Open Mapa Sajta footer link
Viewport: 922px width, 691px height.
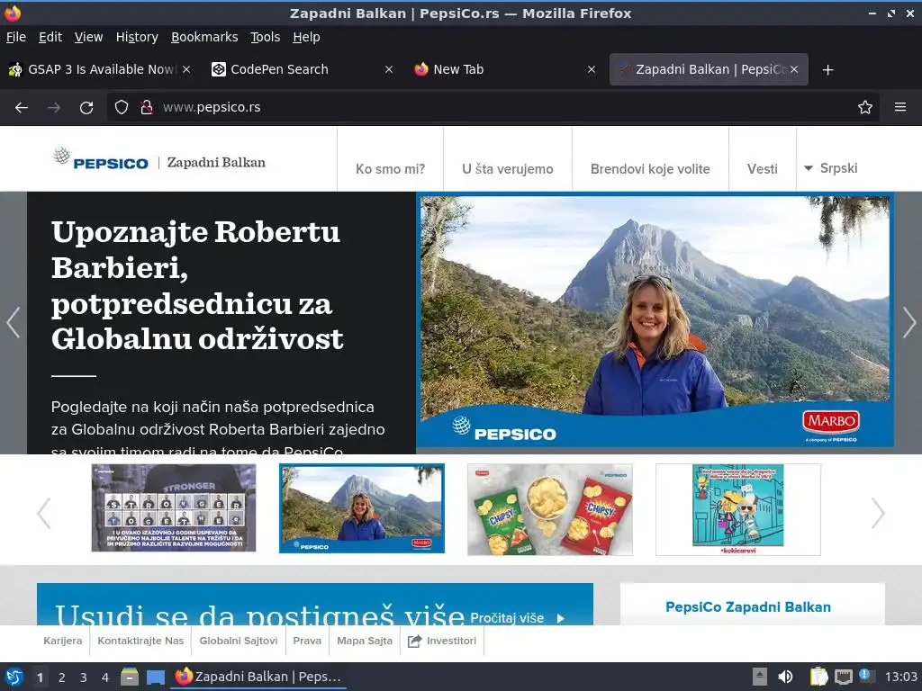[365, 641]
